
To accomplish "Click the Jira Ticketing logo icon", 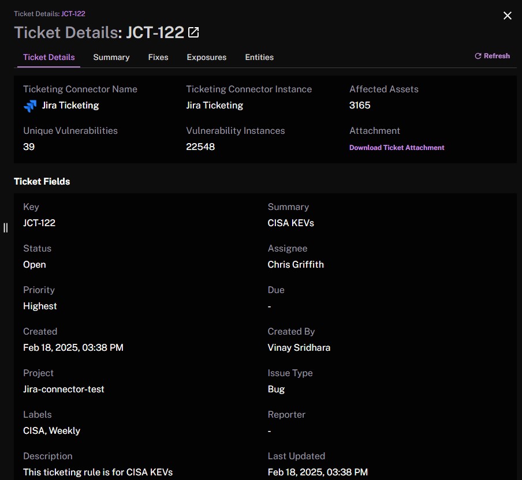I will tap(30, 106).
